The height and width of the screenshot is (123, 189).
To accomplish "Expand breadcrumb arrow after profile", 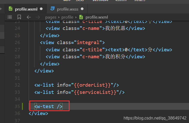I will [x=76, y=17].
